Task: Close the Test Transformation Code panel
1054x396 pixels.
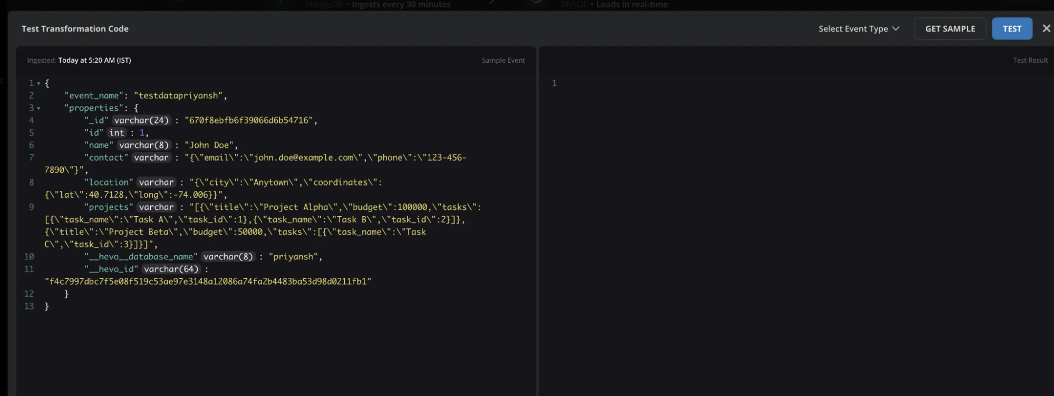Action: [1046, 28]
